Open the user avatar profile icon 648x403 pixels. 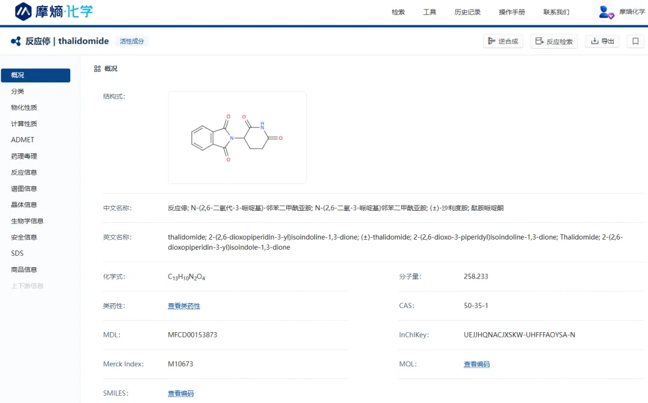pos(606,12)
